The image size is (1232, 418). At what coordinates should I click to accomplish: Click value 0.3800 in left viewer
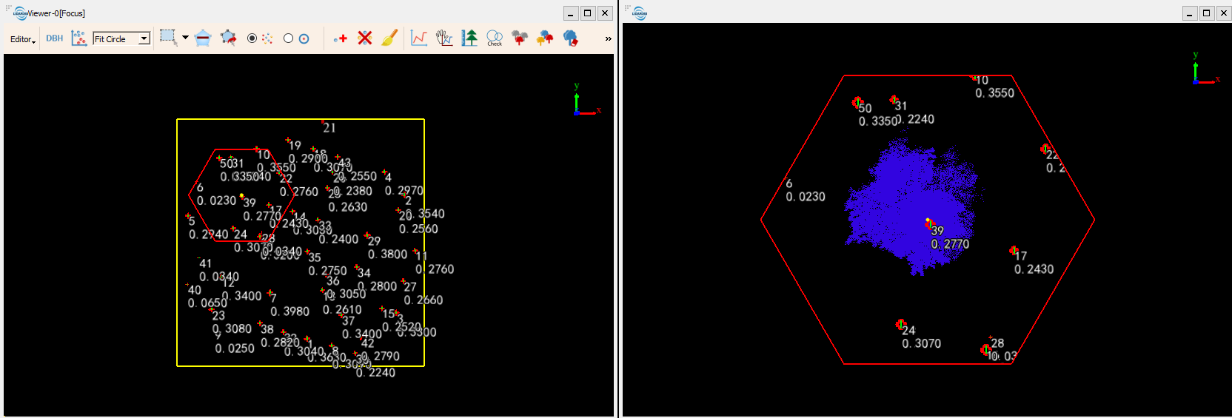[388, 254]
